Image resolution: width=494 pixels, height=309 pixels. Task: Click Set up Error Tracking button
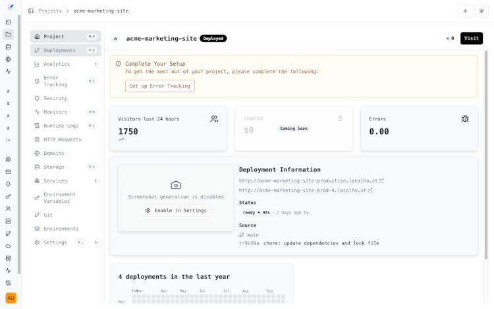pos(160,86)
